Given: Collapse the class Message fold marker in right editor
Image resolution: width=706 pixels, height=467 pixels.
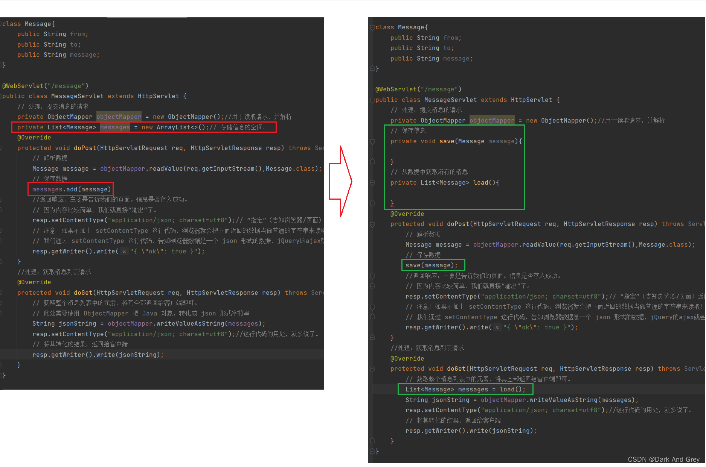Looking at the screenshot, I should click(372, 27).
